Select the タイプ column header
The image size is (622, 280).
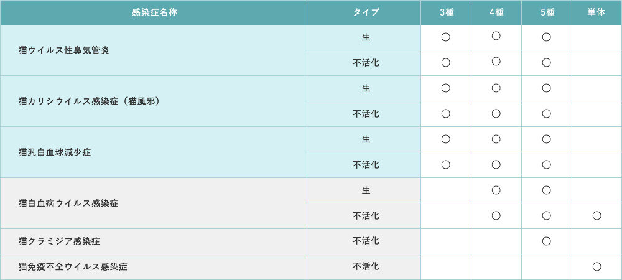(x=366, y=12)
